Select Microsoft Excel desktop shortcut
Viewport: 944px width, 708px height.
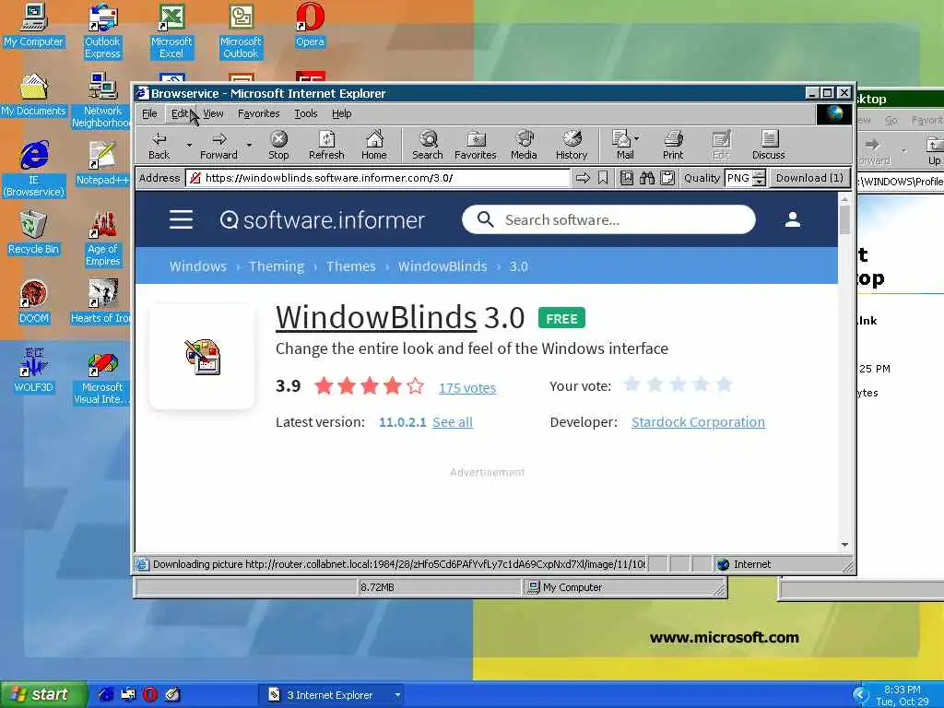click(171, 31)
